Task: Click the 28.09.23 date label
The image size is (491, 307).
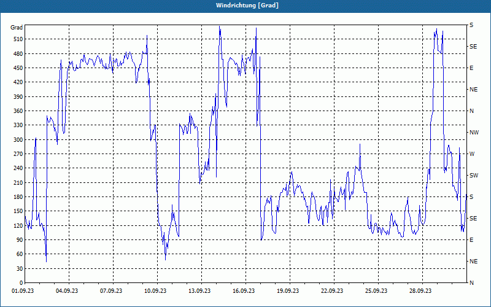Action: click(x=420, y=291)
